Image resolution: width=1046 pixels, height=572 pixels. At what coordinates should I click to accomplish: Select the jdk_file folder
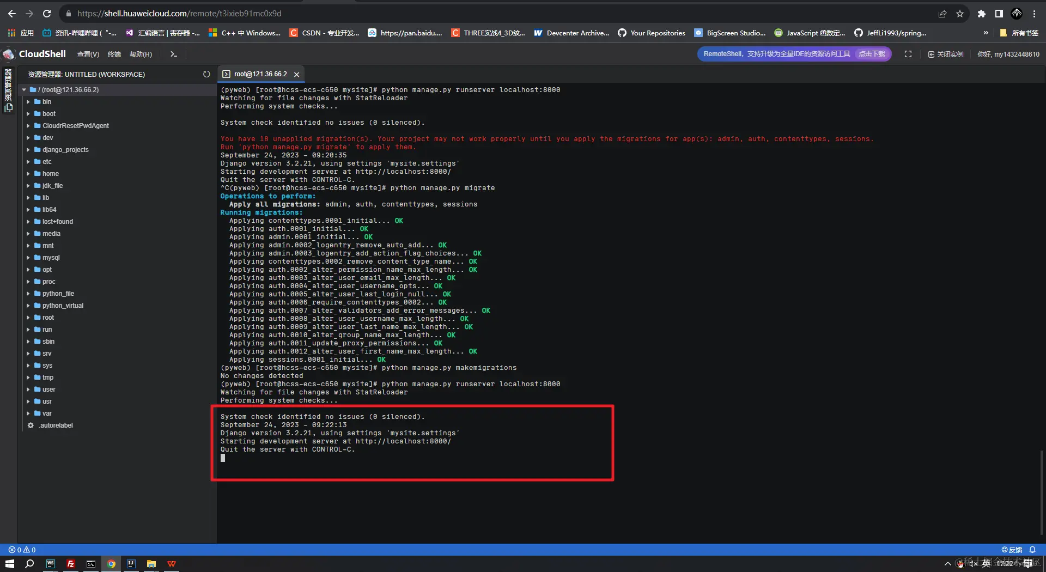click(117, 186)
